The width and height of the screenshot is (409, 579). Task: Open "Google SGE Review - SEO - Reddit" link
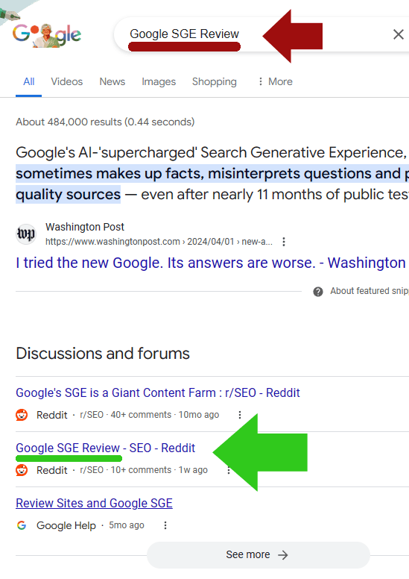pos(106,448)
